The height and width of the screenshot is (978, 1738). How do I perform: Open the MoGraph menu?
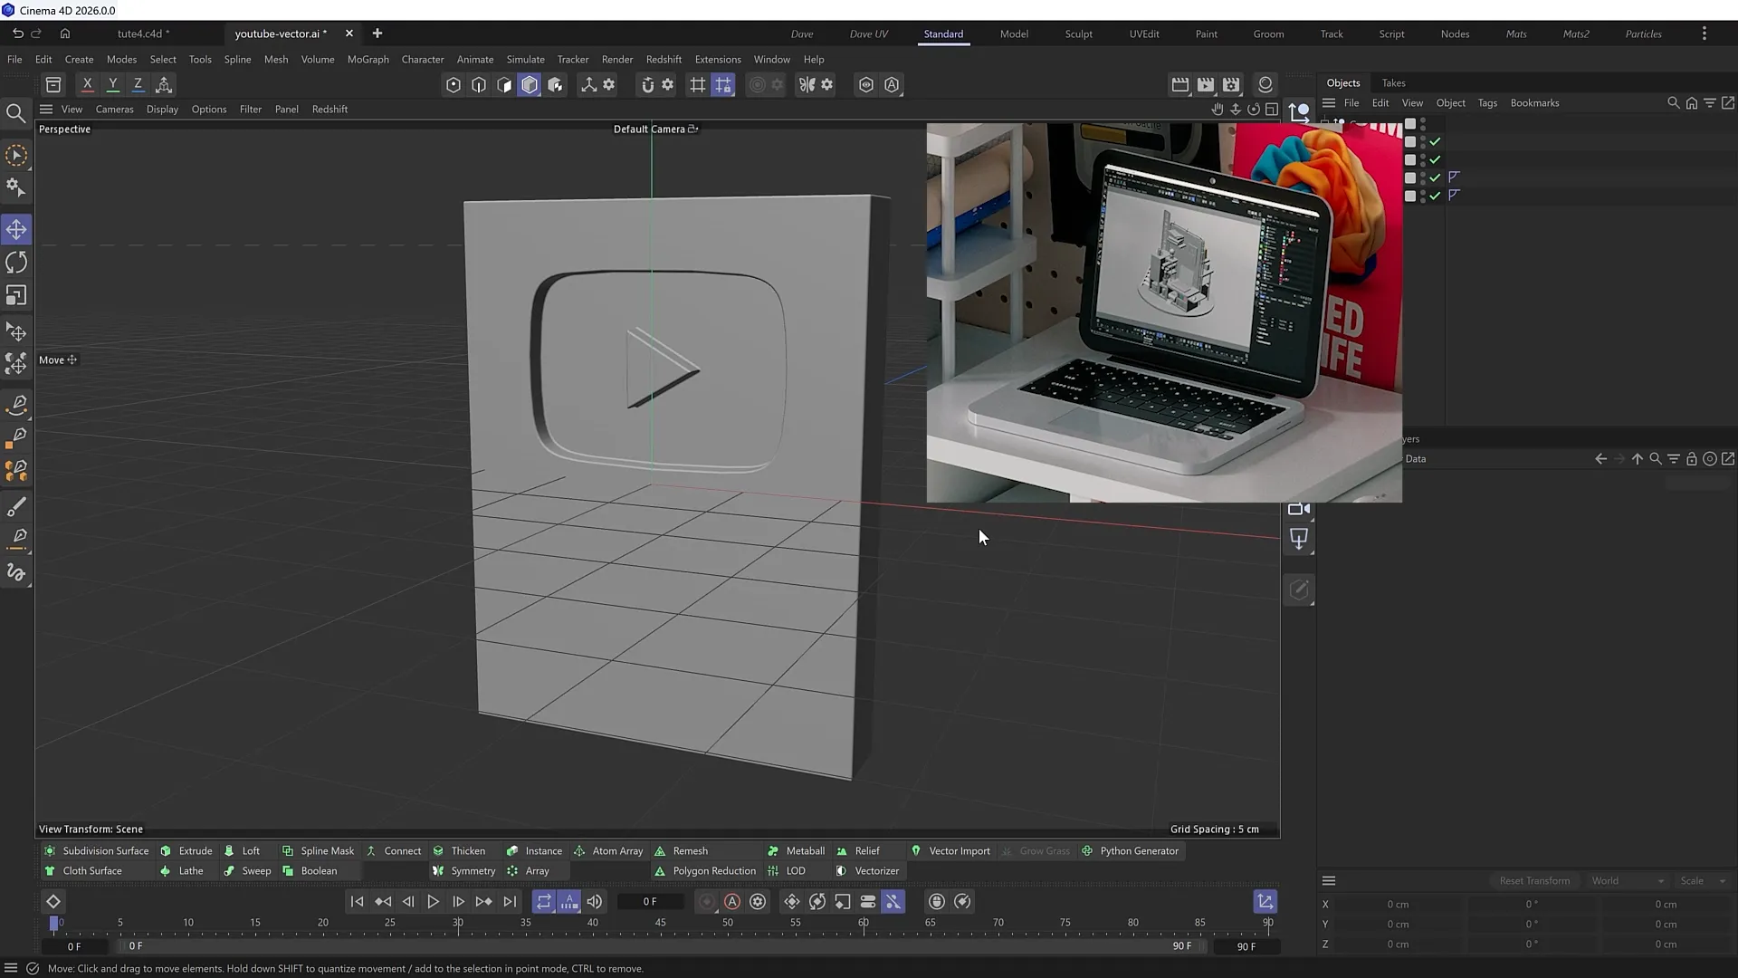(x=368, y=59)
